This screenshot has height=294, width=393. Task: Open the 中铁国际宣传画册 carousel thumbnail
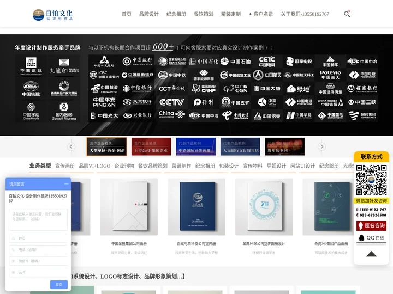tap(196, 146)
